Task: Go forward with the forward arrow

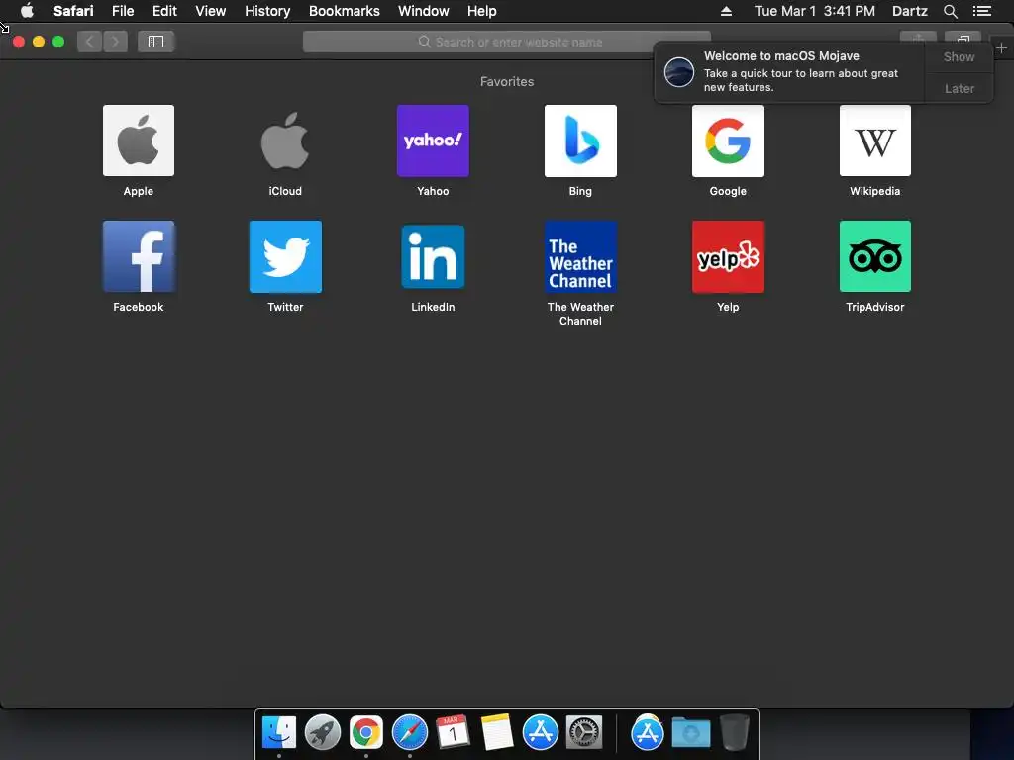Action: (x=115, y=42)
